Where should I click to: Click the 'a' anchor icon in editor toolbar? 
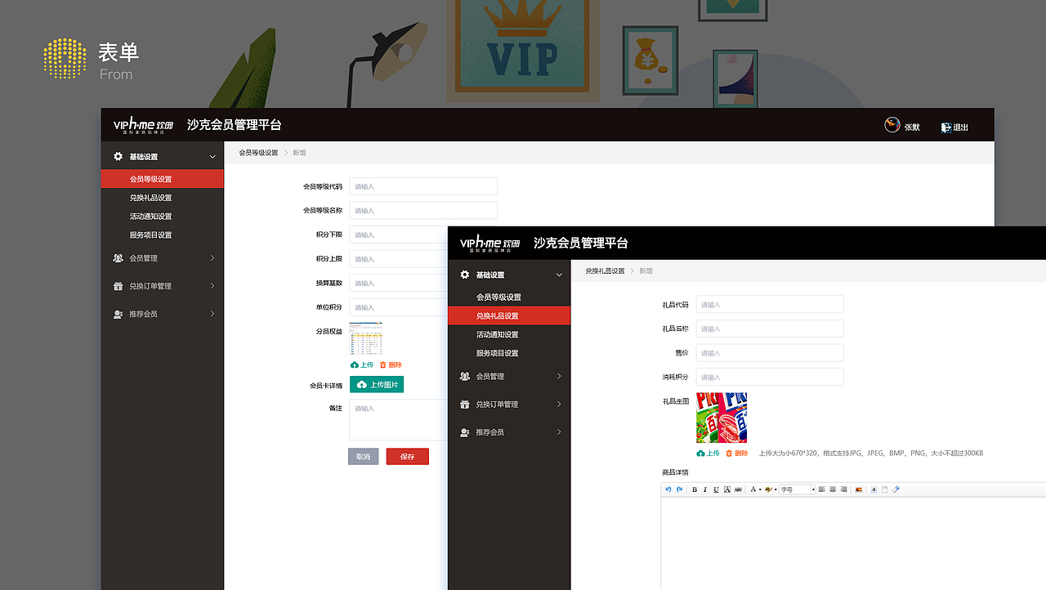point(874,489)
